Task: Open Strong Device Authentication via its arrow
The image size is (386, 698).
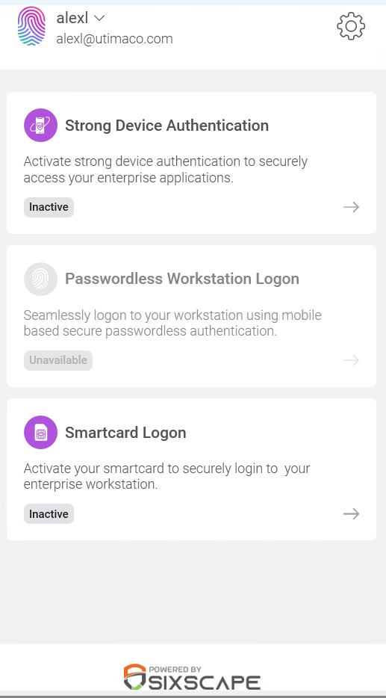Action: point(352,207)
